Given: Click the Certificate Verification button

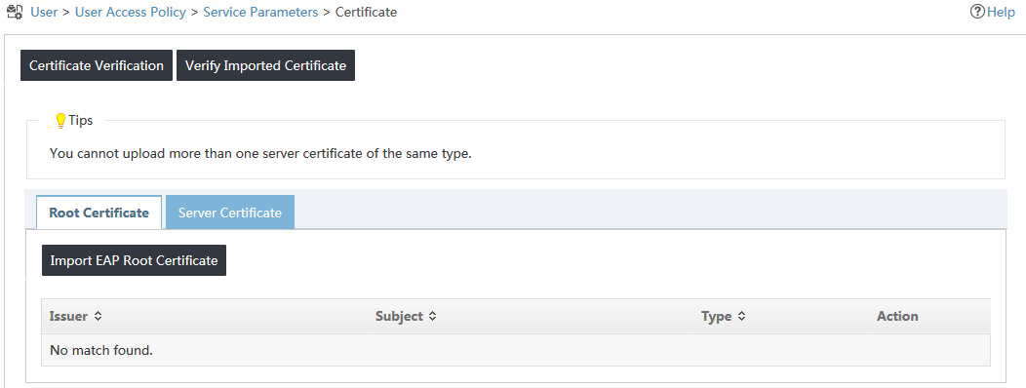Looking at the screenshot, I should click(97, 65).
